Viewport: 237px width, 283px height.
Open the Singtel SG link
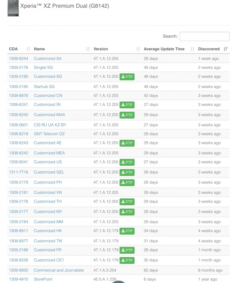point(43,68)
